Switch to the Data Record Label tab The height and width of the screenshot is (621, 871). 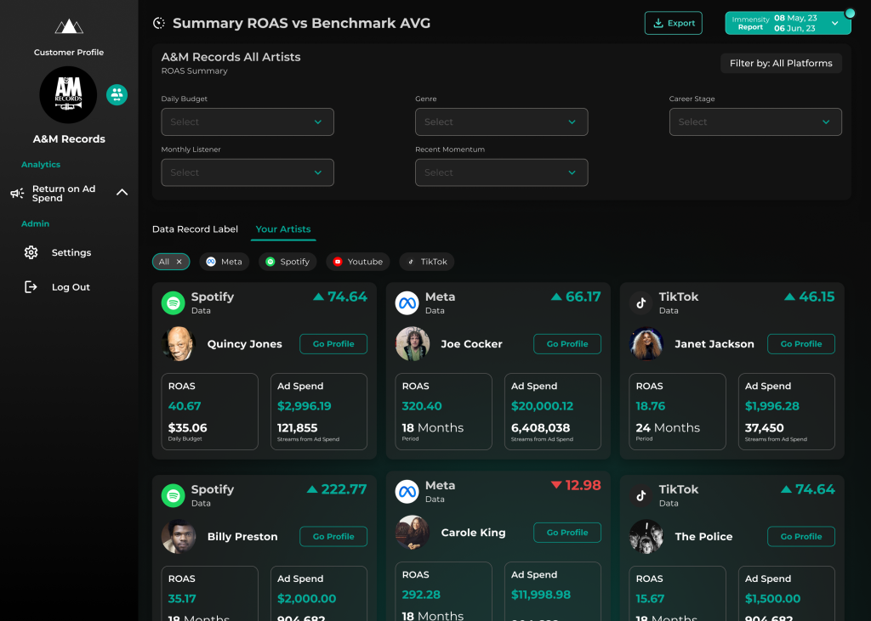point(195,229)
